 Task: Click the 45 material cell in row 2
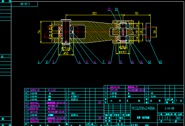pos(152,93)
